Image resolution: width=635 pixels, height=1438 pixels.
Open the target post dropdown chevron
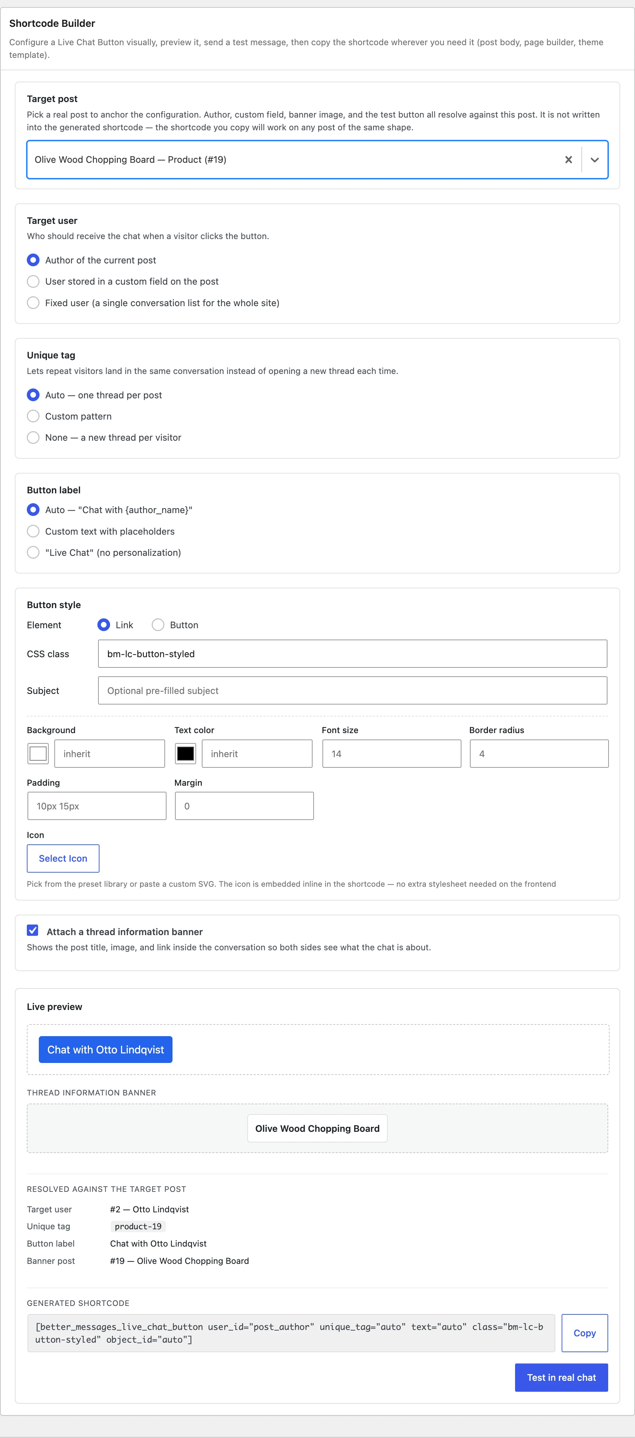tap(594, 160)
